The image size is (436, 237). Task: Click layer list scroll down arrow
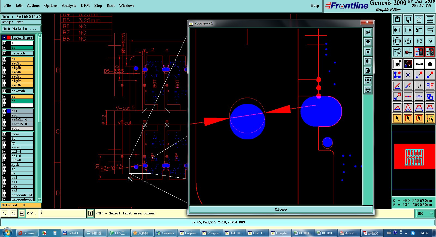(x=40, y=199)
